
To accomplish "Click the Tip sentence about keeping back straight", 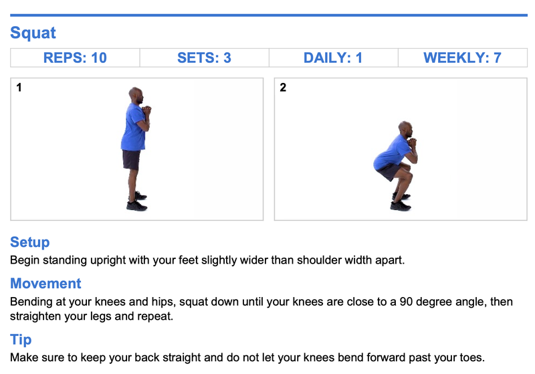I will tap(247, 357).
